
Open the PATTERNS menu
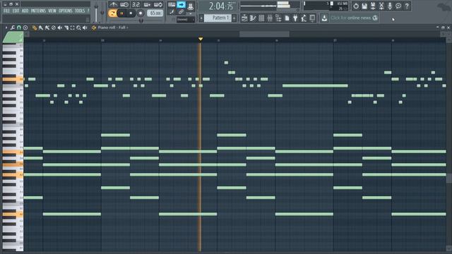(38, 11)
